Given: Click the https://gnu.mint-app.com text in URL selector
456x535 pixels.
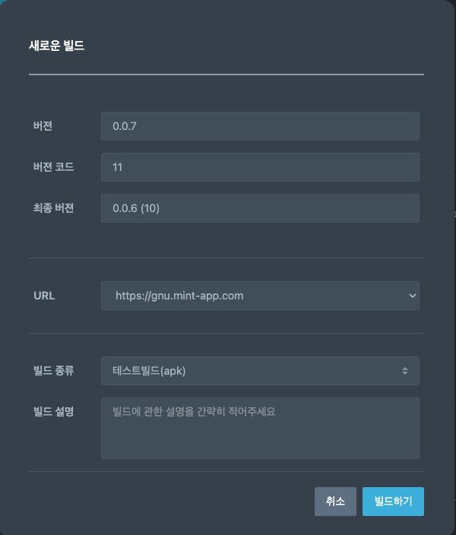Looking at the screenshot, I should (179, 296).
